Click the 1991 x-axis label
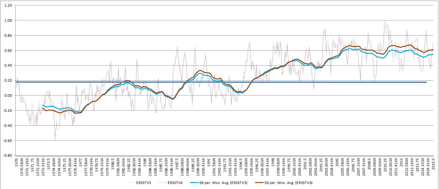 pos(209,162)
